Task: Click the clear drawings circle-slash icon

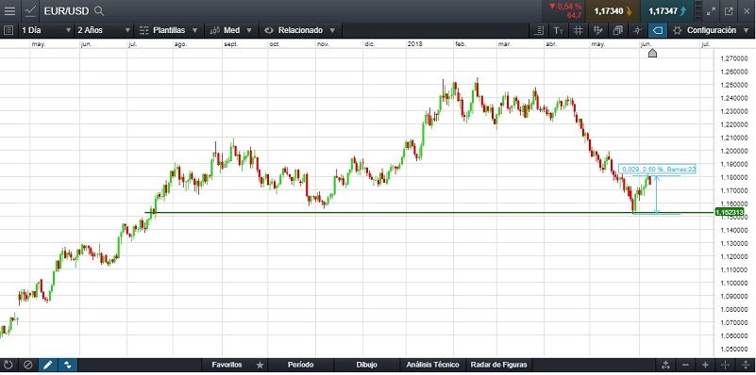Action: coord(28,365)
